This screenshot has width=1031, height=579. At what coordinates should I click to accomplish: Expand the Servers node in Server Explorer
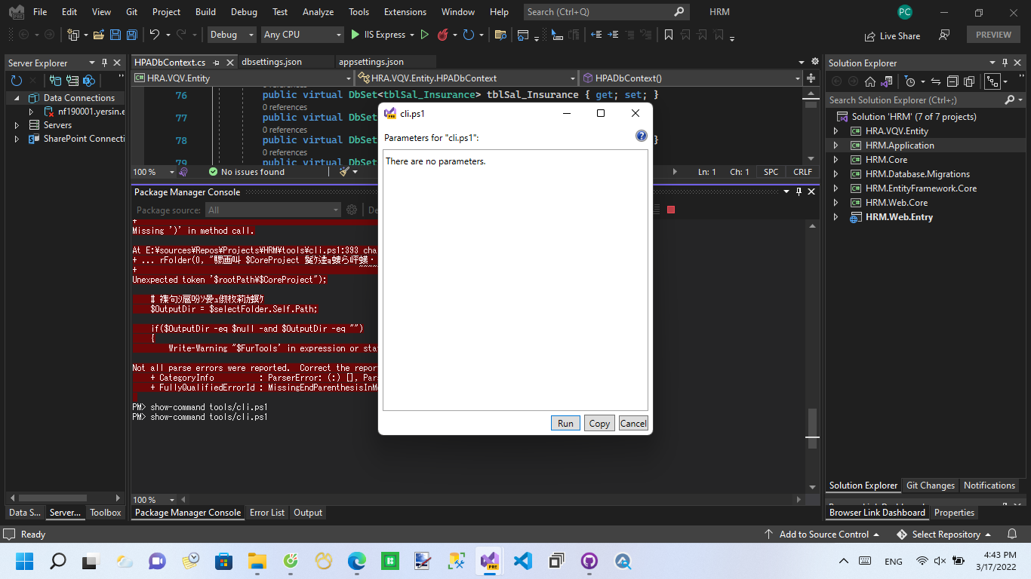pos(17,125)
